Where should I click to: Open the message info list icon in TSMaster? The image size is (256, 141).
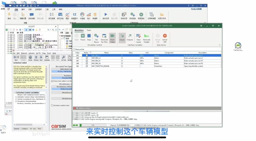[52, 16]
